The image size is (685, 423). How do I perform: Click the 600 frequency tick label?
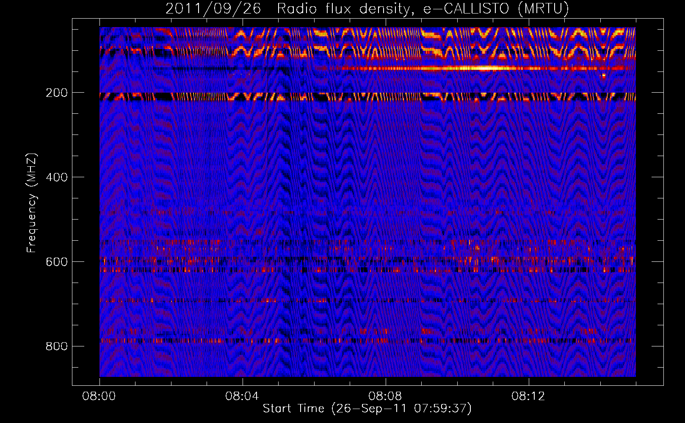coord(57,262)
